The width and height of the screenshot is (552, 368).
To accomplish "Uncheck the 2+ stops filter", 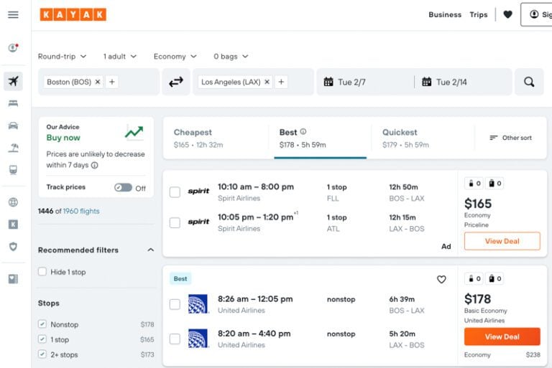I will coord(42,354).
